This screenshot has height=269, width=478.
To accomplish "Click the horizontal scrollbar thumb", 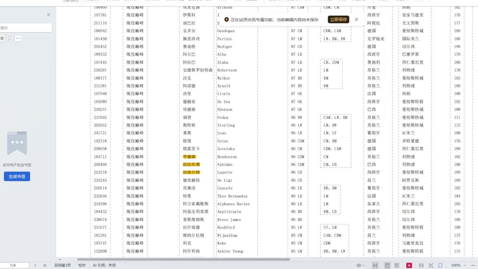I will tap(183, 259).
